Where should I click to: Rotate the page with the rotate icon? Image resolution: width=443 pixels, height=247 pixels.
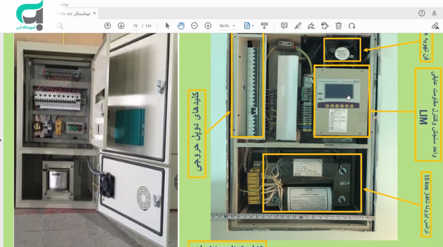[352, 26]
